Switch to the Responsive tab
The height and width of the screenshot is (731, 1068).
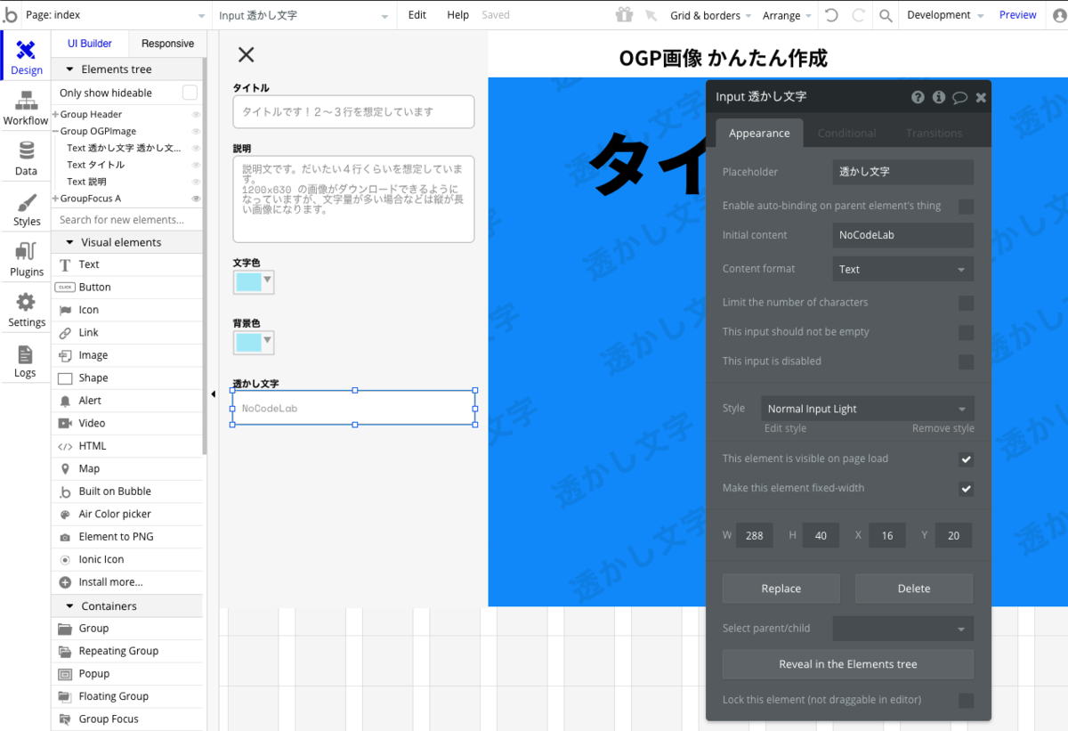(167, 44)
